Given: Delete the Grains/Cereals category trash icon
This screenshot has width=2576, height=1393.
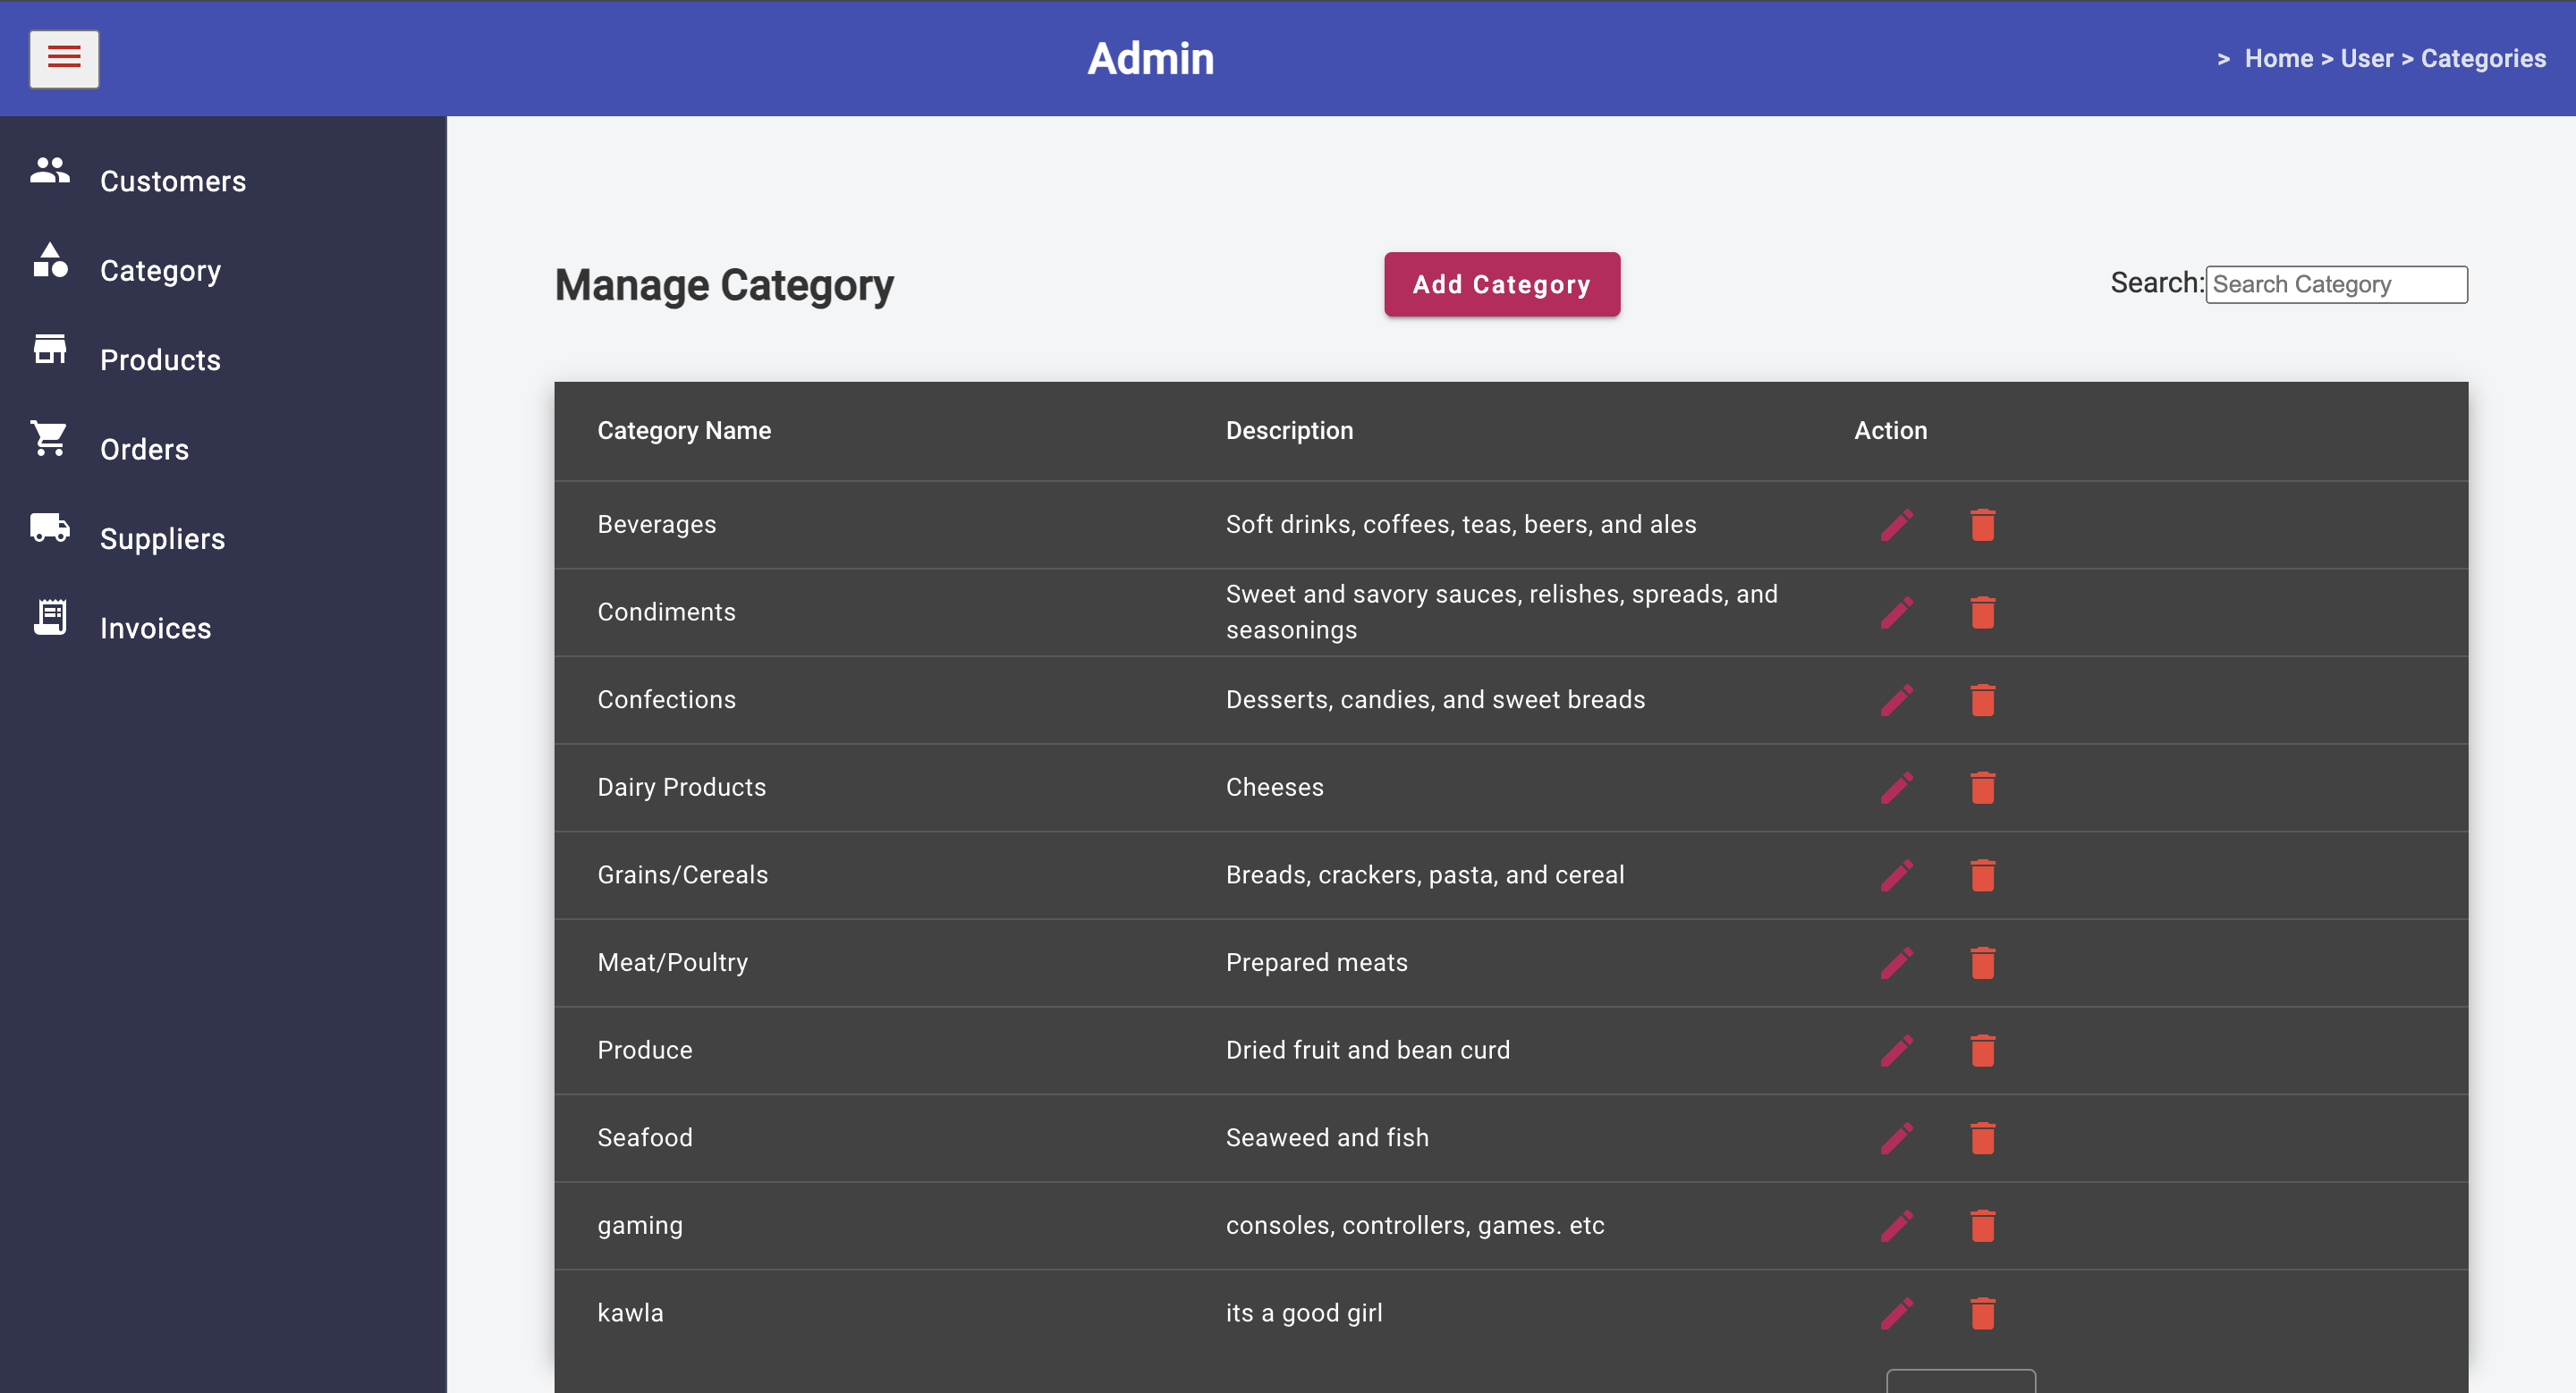Looking at the screenshot, I should [1982, 875].
